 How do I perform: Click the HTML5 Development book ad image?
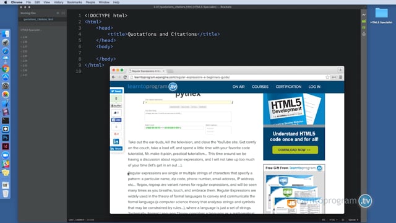tap(294, 109)
